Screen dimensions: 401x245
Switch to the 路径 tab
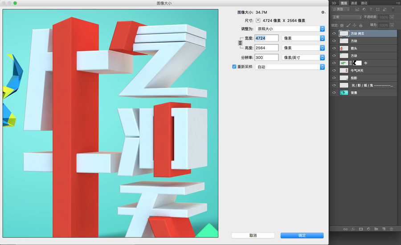click(x=364, y=3)
